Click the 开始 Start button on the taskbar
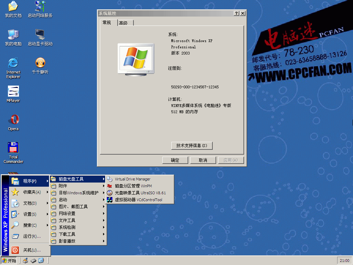 9,261
